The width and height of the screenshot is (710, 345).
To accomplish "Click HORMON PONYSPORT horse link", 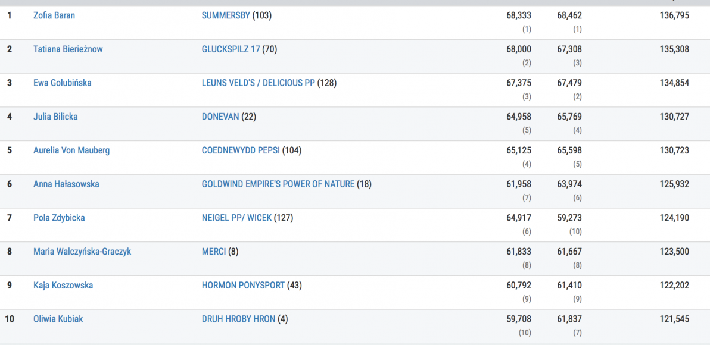I will 243,286.
